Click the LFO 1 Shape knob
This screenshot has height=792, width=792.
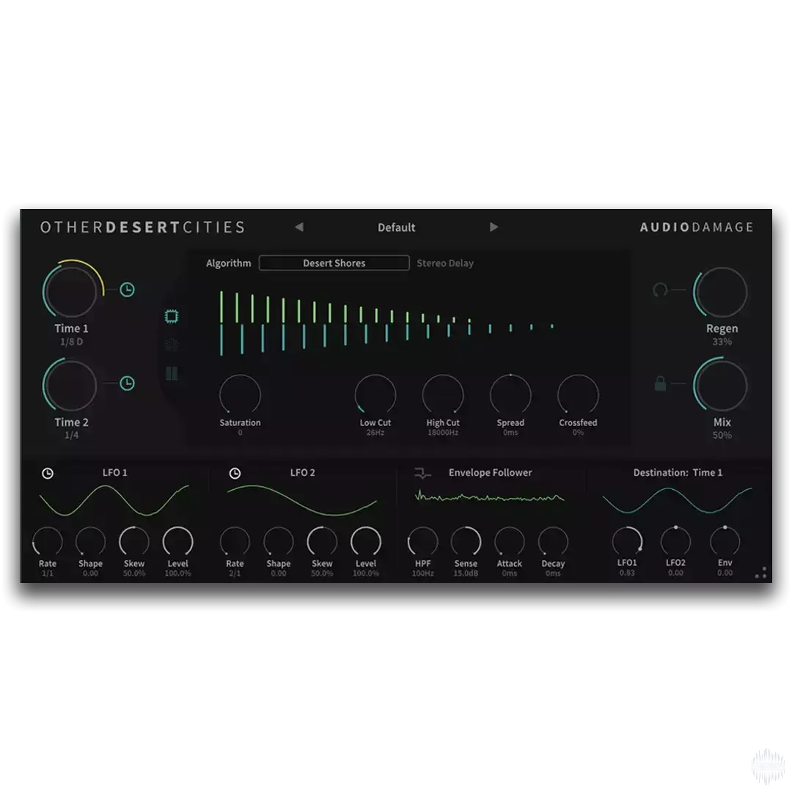[x=90, y=541]
